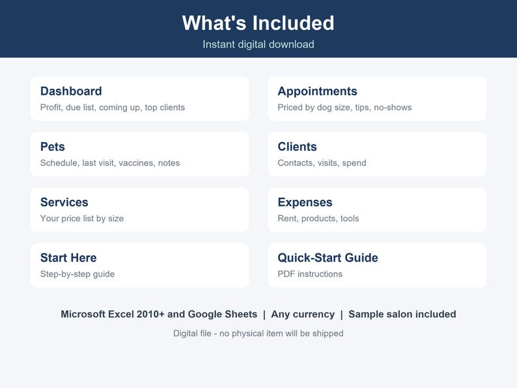Click "Schedule, last visit, vaccines, notes" text
The image size is (517, 388).
(x=110, y=163)
